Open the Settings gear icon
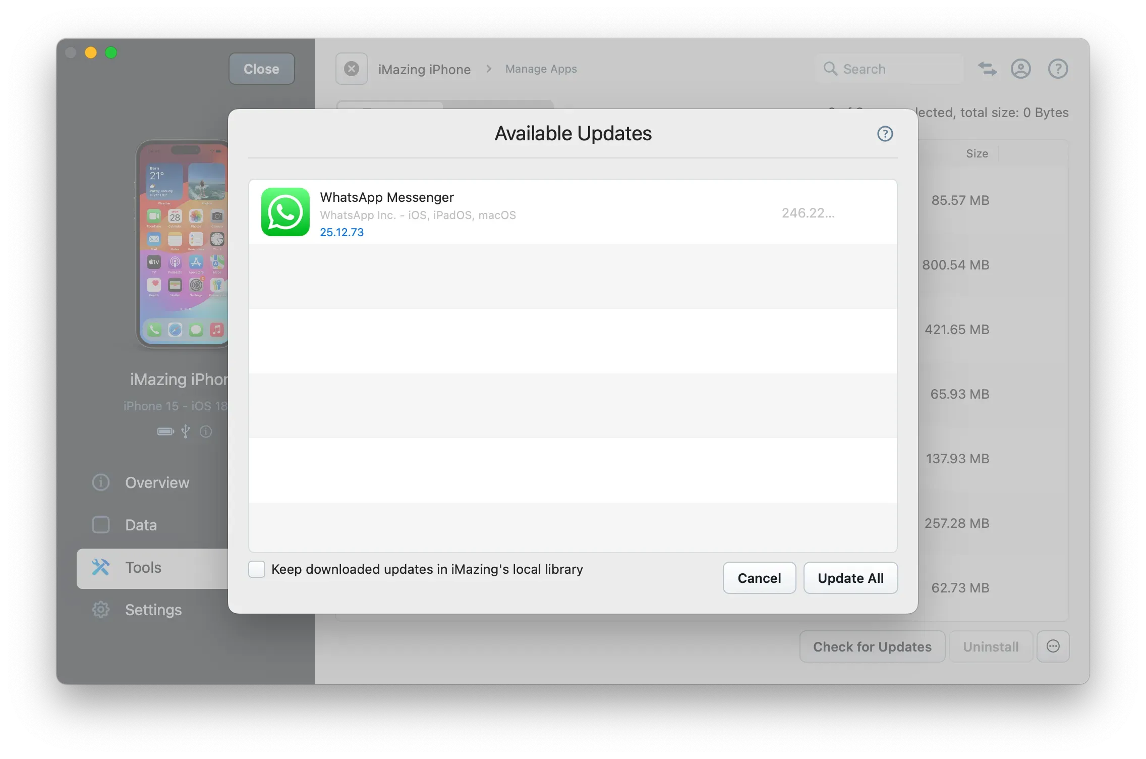The image size is (1146, 759). pyautogui.click(x=100, y=610)
